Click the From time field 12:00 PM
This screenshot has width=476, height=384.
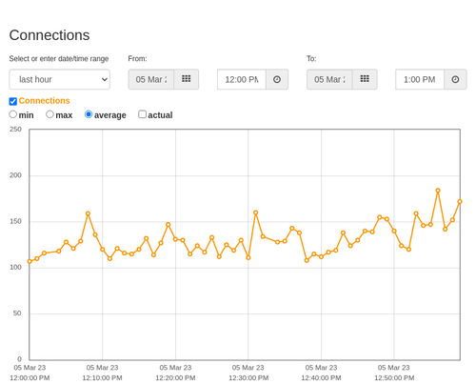242,79
